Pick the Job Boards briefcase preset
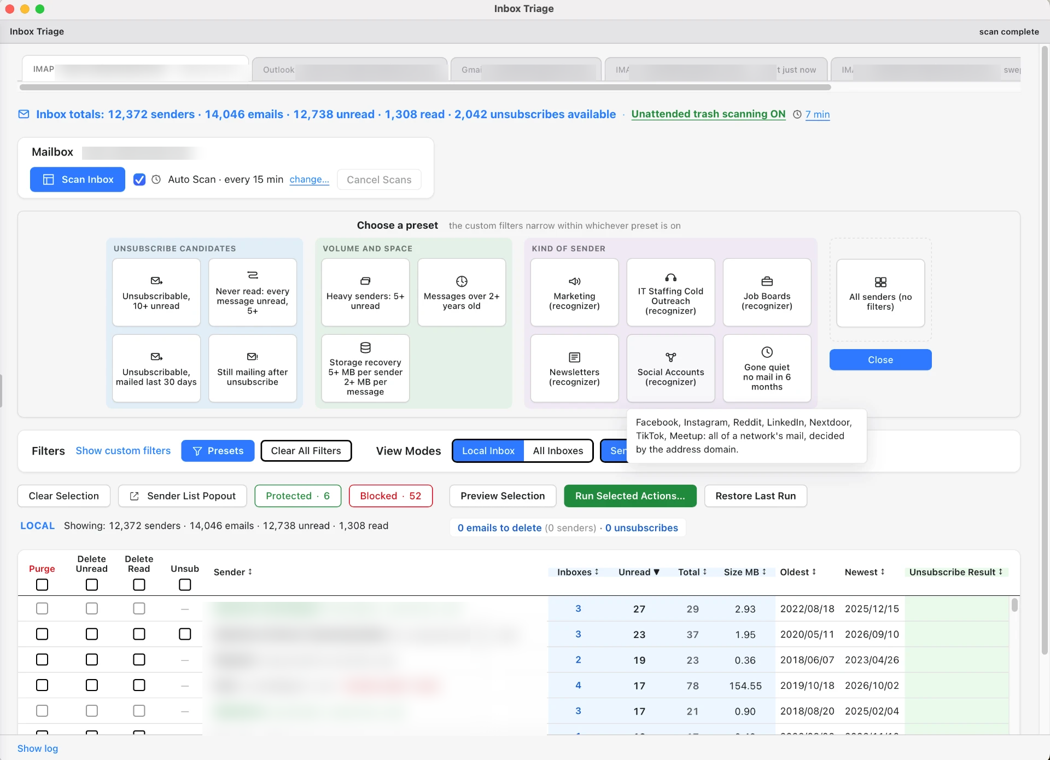 [x=767, y=292]
